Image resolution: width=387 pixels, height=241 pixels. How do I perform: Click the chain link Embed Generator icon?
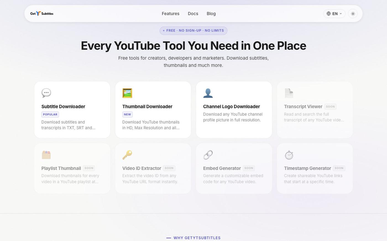click(x=208, y=155)
